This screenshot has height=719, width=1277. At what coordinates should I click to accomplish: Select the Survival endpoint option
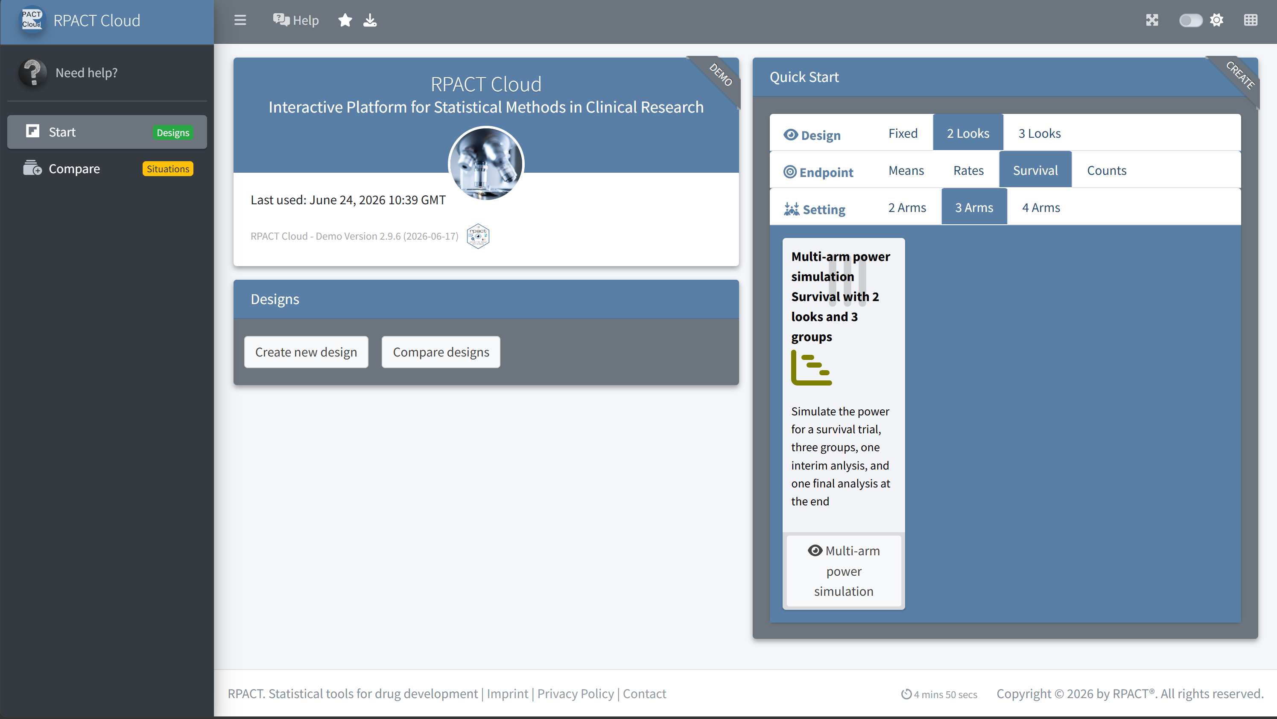click(x=1035, y=170)
